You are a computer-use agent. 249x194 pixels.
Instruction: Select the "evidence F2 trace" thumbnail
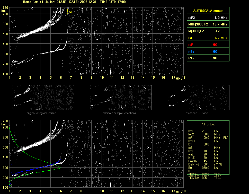coord(197,97)
